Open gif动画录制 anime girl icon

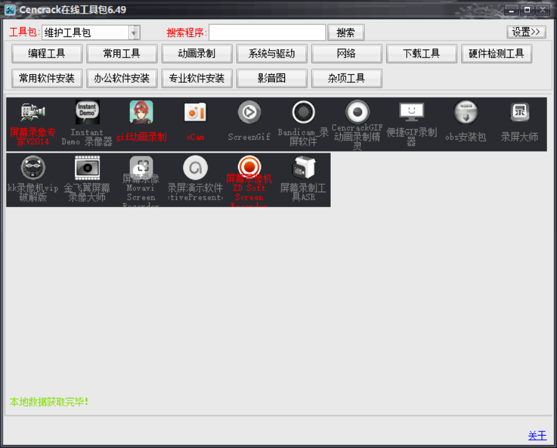point(142,112)
